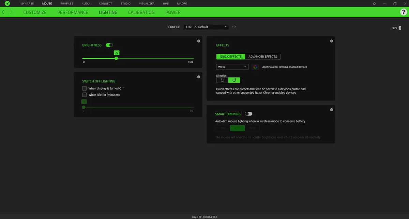
Task: Click the Chroma sync colorful icon
Action: (255, 67)
